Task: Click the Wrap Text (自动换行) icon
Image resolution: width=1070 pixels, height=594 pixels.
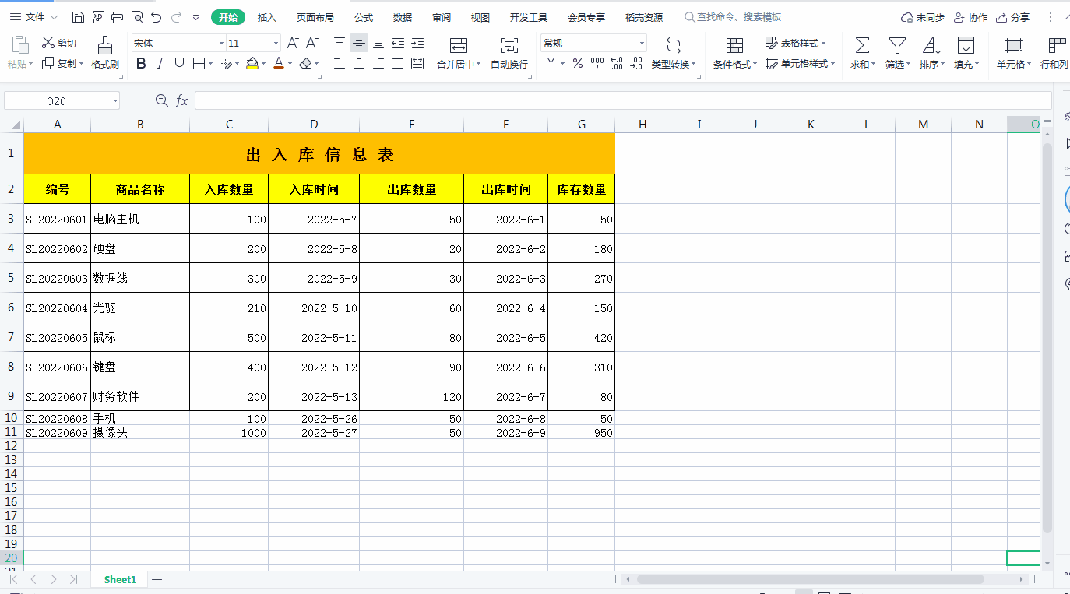Action: coord(509,45)
